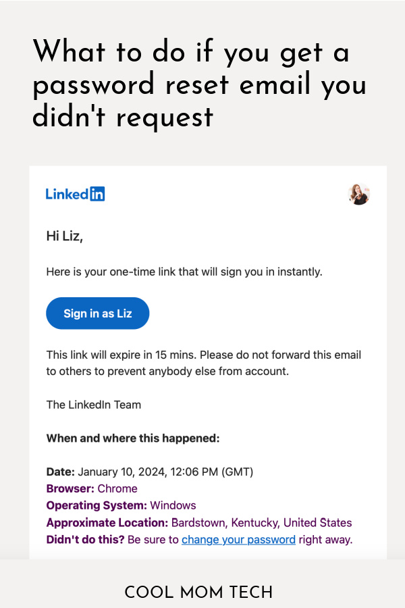Click "The LinkedIn Team" signature line
Viewport: 405px width, 608px height.
click(93, 404)
